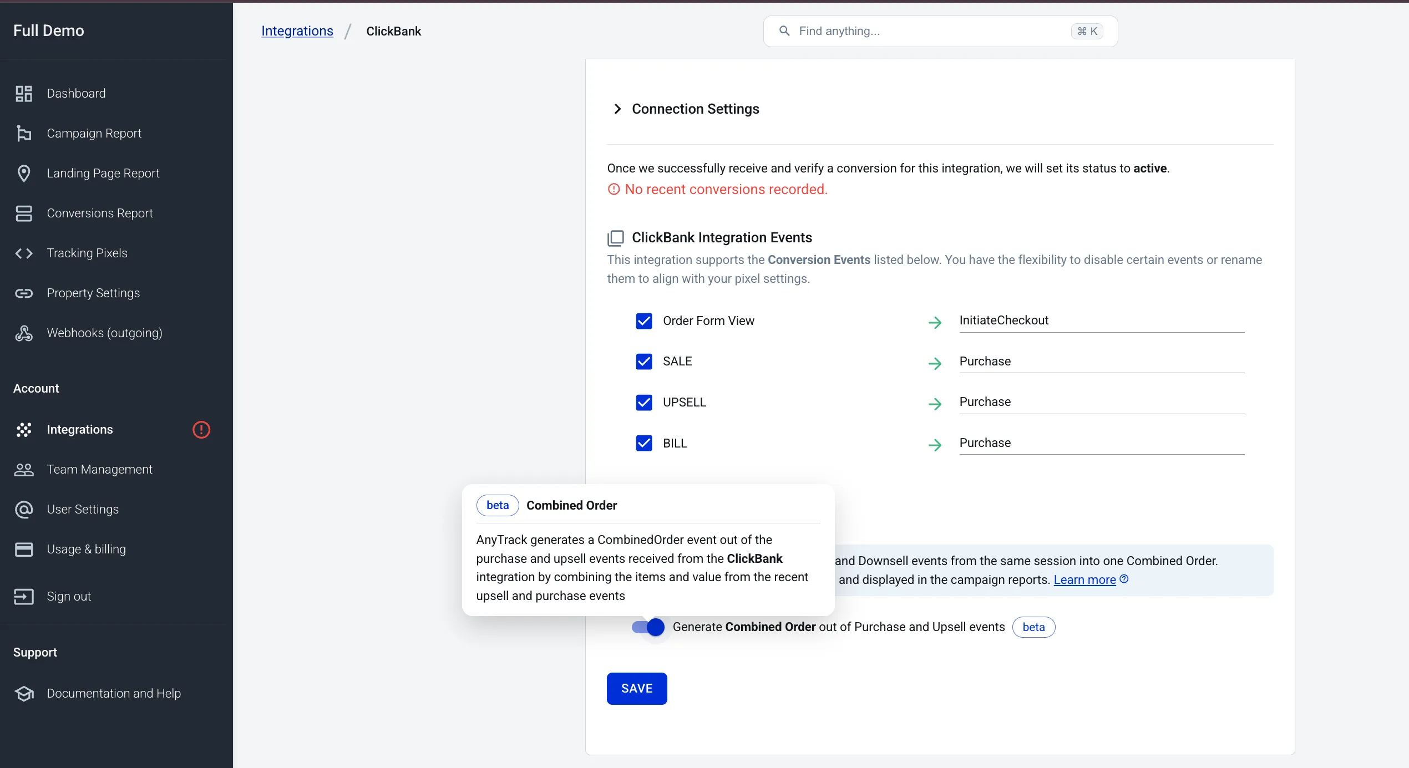Click the beta badge in the Combined Order tooltip
This screenshot has height=768, width=1409.
click(498, 505)
